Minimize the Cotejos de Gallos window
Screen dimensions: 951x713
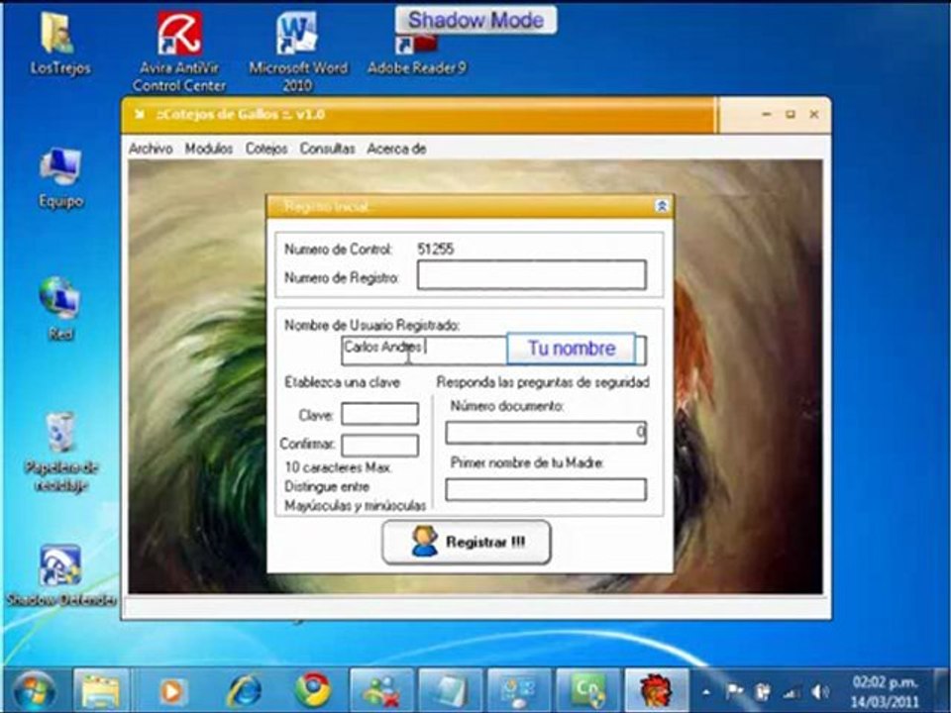(767, 114)
